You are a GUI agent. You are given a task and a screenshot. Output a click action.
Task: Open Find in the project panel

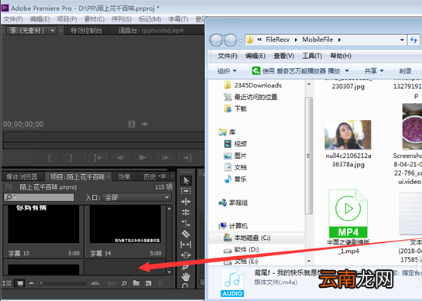[x=124, y=283]
